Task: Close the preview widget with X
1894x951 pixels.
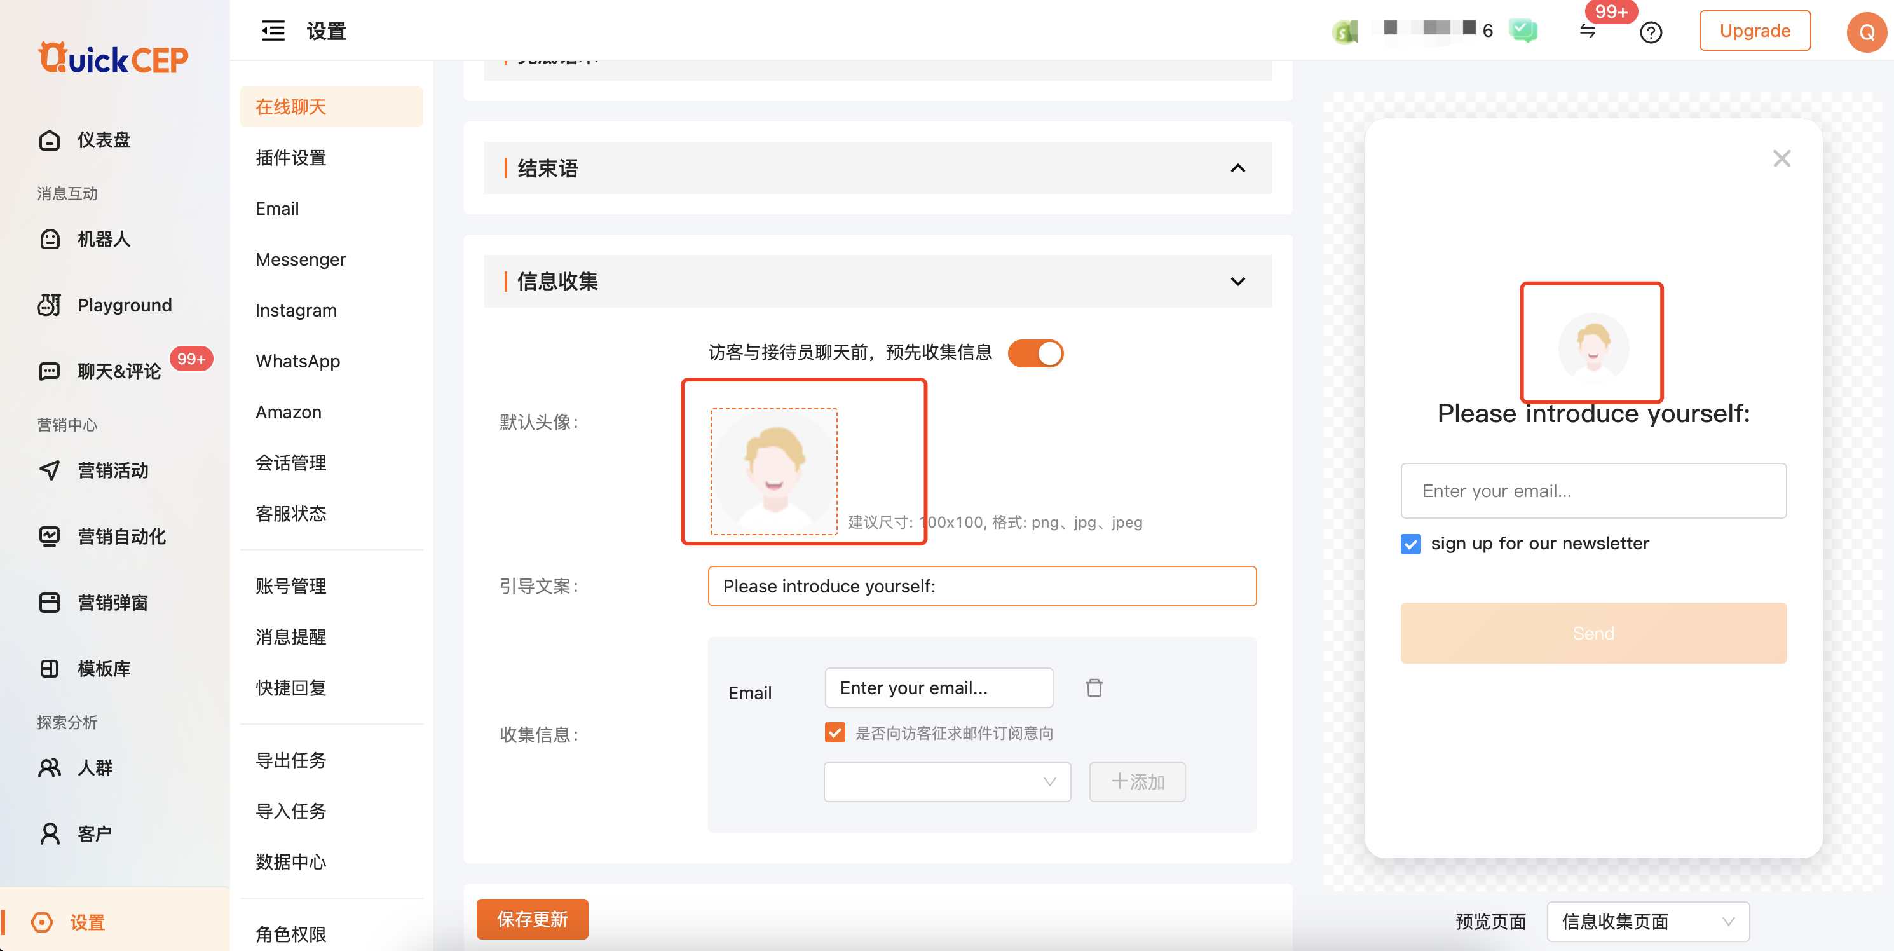Action: click(1781, 158)
